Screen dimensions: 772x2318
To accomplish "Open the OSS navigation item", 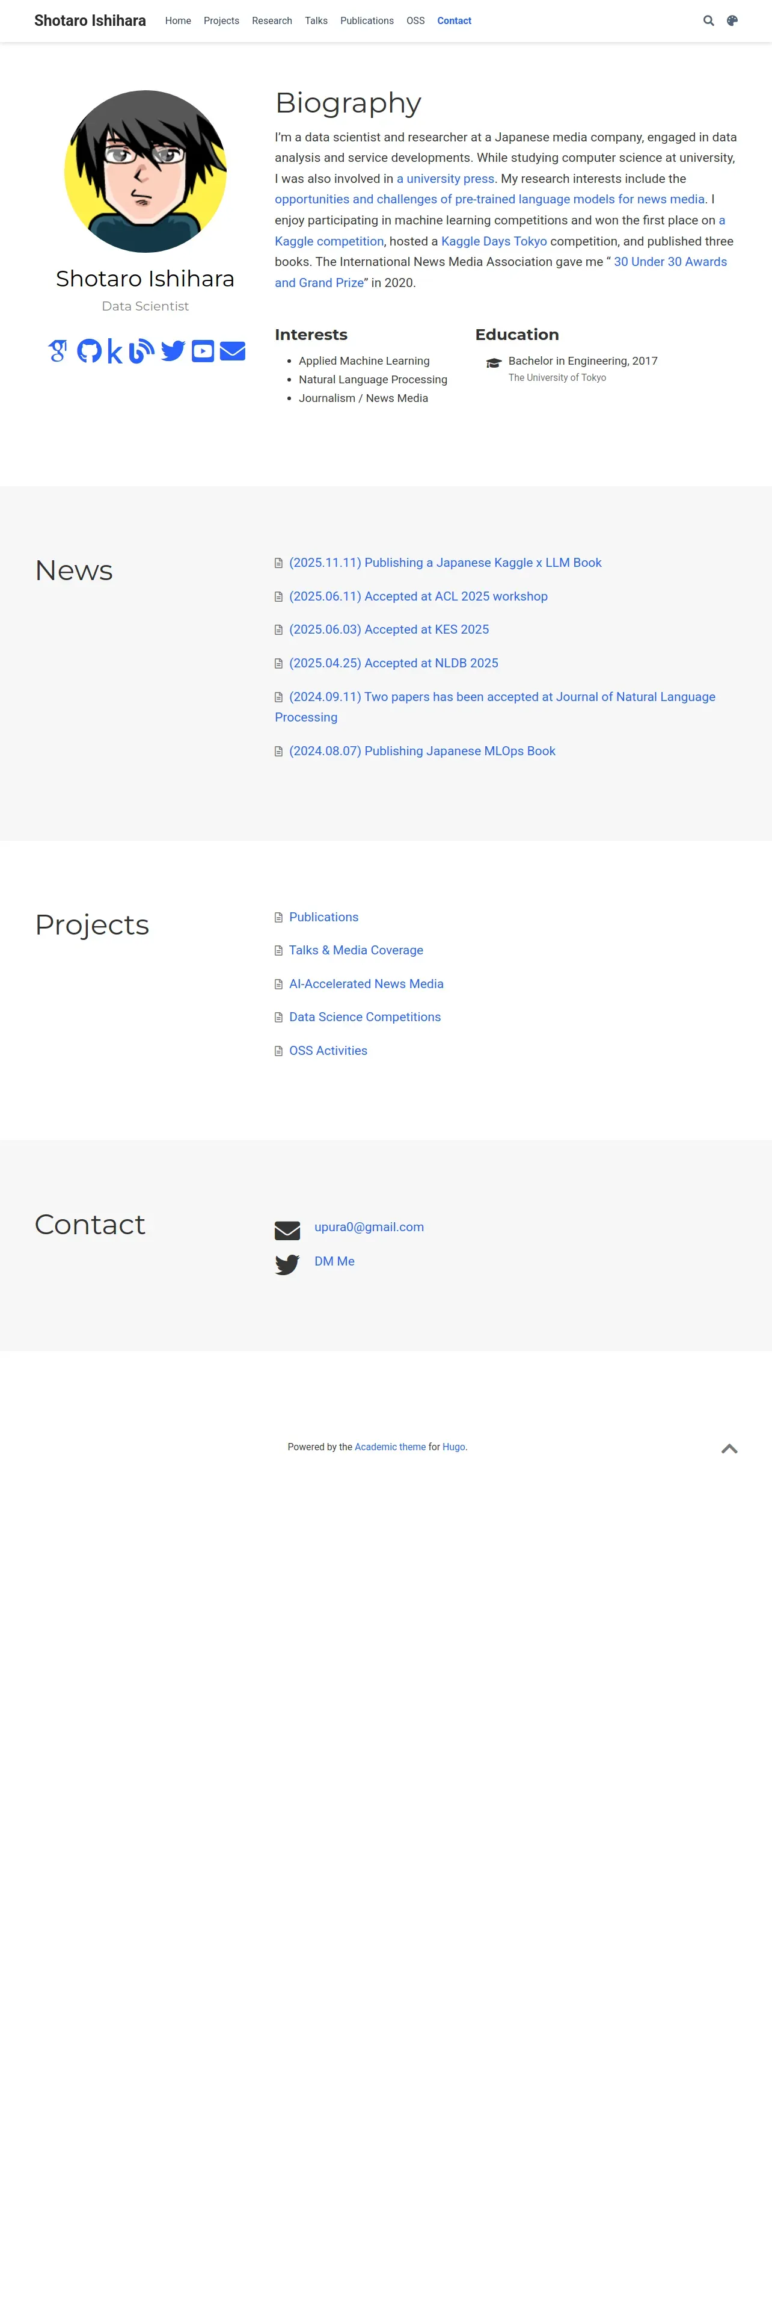I will (415, 20).
